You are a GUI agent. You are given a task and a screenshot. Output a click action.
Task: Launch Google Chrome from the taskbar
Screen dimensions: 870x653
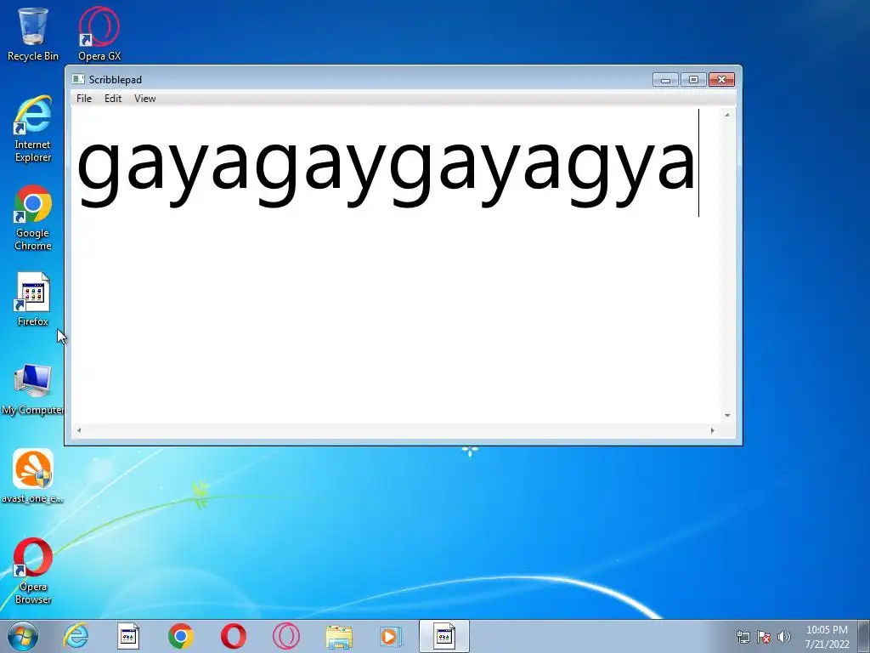tap(181, 636)
